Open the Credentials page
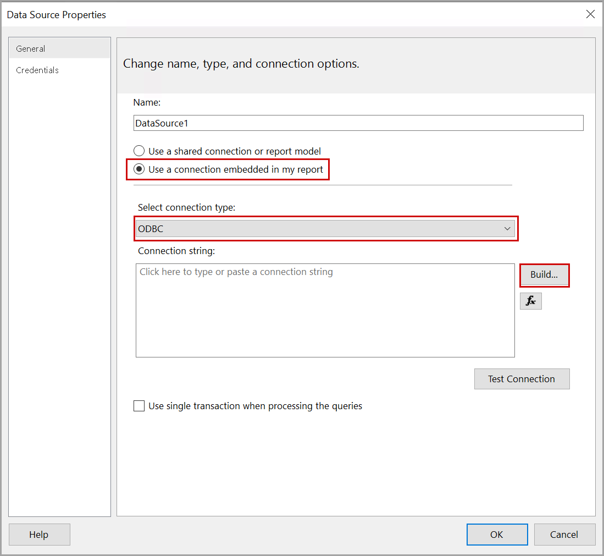Screen dimensions: 604x556 pos(37,70)
